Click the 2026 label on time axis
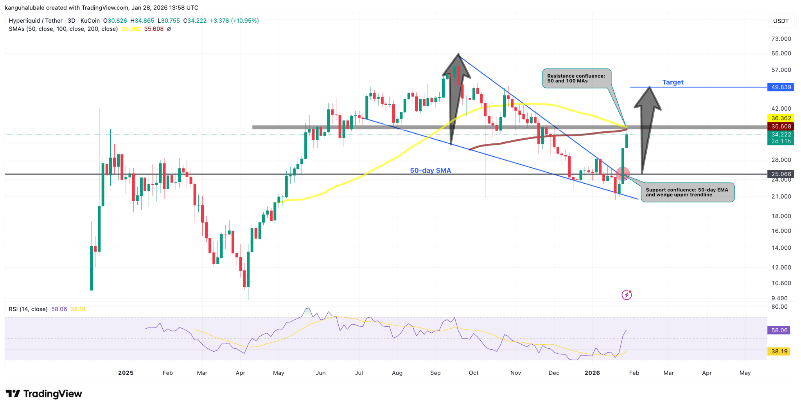 pos(592,373)
